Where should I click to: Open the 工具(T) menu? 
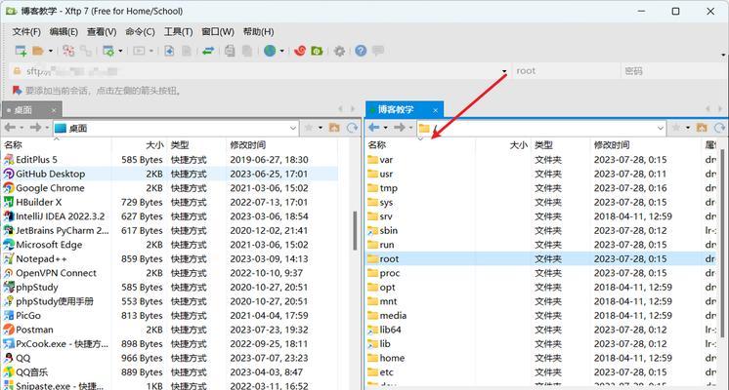pyautogui.click(x=178, y=31)
